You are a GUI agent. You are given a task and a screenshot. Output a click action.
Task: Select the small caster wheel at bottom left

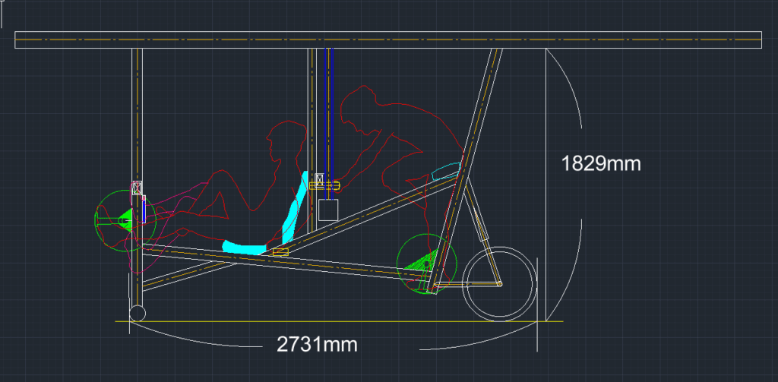pos(138,312)
